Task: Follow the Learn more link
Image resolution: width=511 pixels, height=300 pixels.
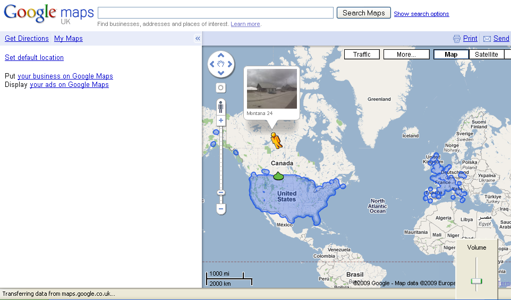Action: 245,24
